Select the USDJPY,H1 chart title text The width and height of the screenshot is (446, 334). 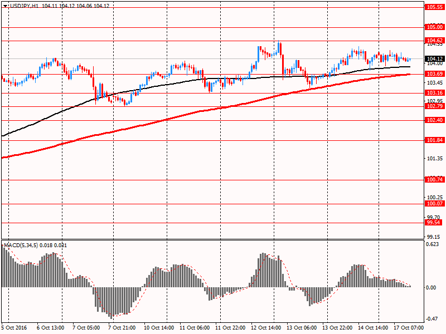23,6
